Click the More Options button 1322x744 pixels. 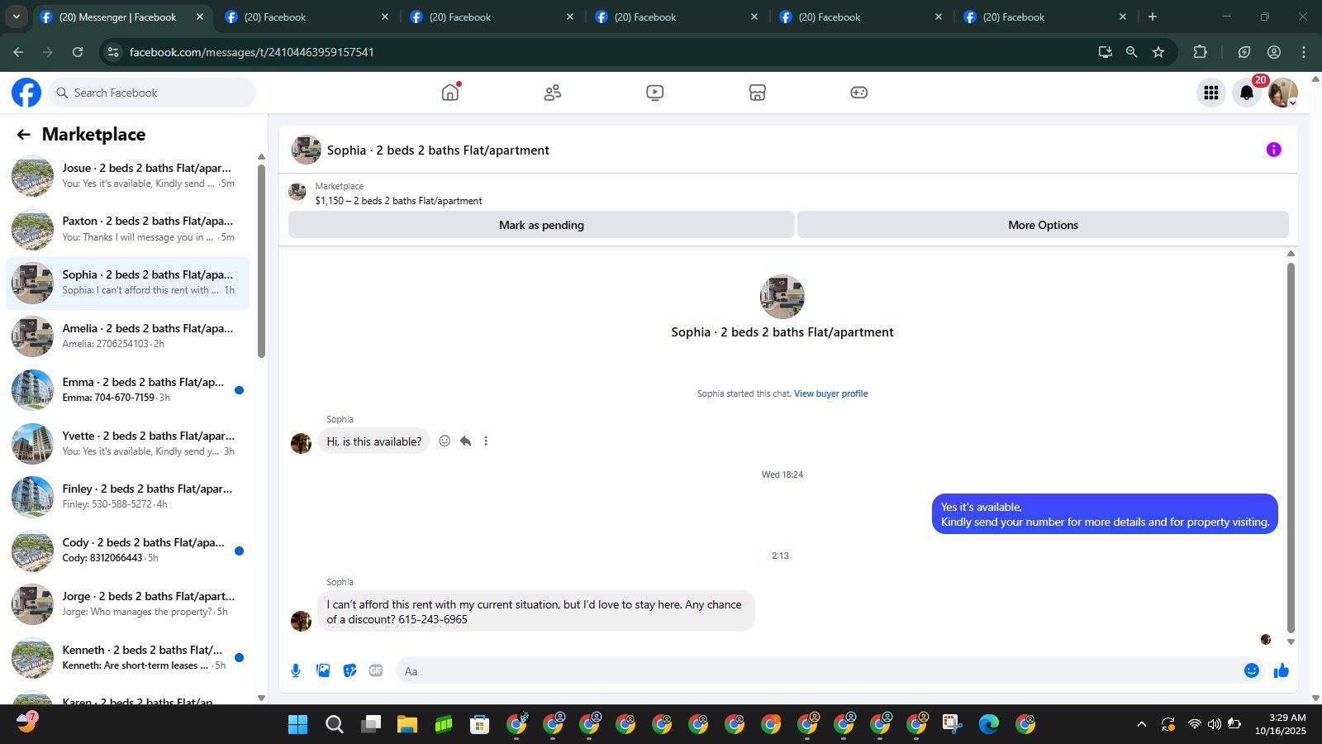1043,225
